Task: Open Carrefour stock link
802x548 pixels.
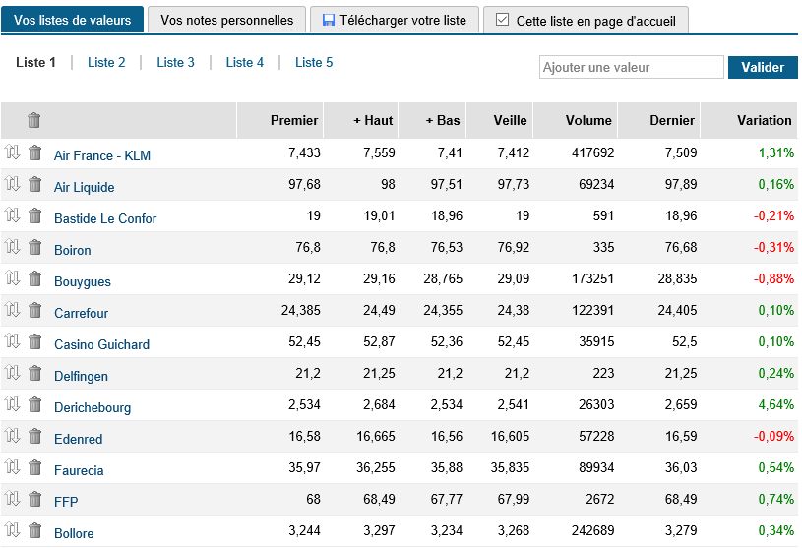Action: [x=82, y=313]
